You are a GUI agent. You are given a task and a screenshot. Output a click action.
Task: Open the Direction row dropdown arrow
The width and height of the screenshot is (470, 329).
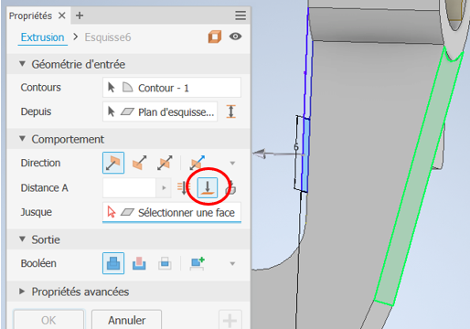tap(232, 163)
